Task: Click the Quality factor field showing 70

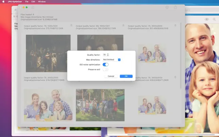Action: (x=105, y=55)
